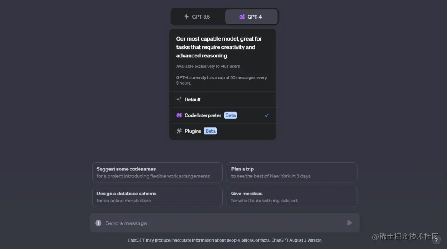Screen dimensions: 447x249
Task: Click the 'cap of 50 messages' notice text
Action: point(221,80)
